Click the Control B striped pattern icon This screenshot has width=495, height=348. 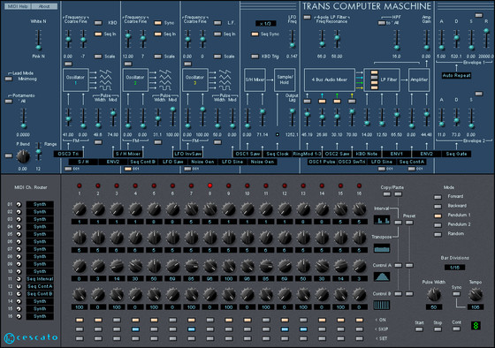382,305
